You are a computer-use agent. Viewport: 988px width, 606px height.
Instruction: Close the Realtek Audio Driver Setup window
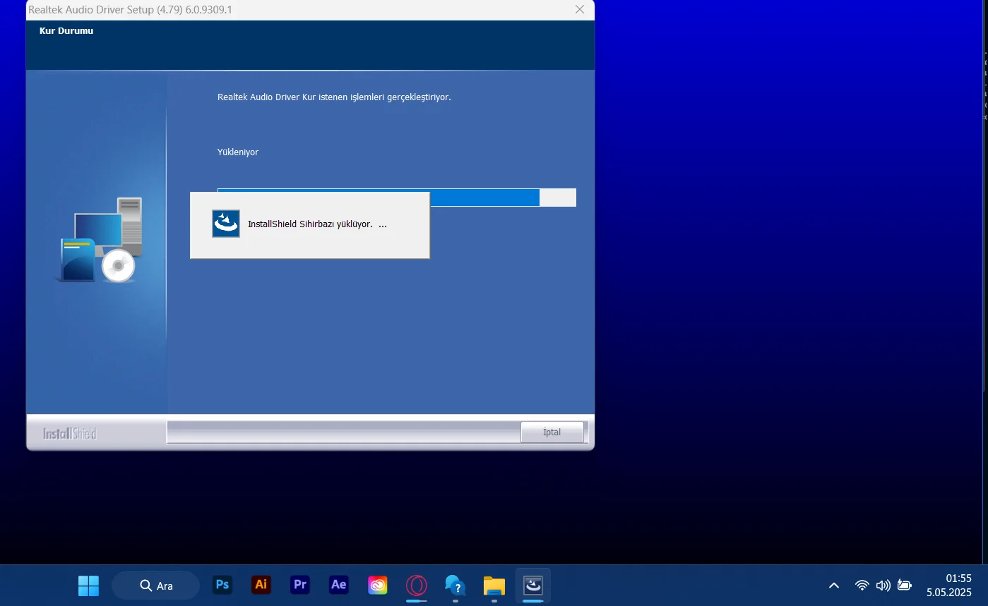pos(580,9)
